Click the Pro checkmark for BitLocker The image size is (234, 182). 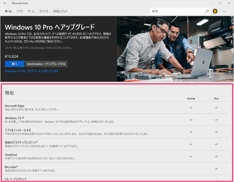click(x=216, y=168)
